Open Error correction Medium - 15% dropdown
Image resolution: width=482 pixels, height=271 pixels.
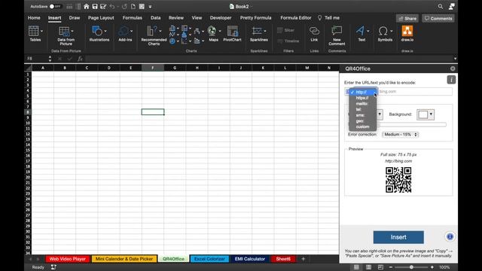tap(400, 135)
